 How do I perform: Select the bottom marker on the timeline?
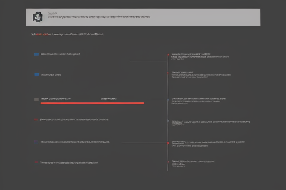pyautogui.click(x=168, y=162)
